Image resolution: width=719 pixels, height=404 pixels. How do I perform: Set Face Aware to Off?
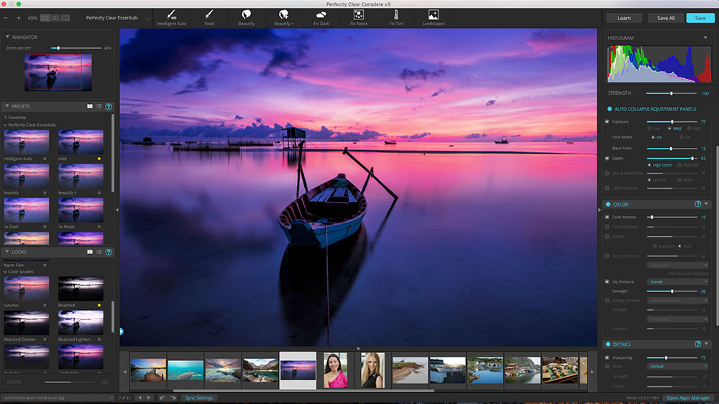point(680,137)
